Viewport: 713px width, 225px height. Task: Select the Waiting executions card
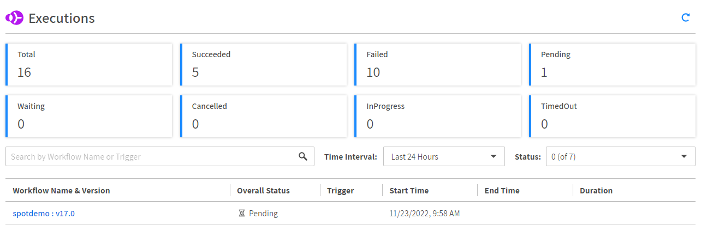point(89,116)
